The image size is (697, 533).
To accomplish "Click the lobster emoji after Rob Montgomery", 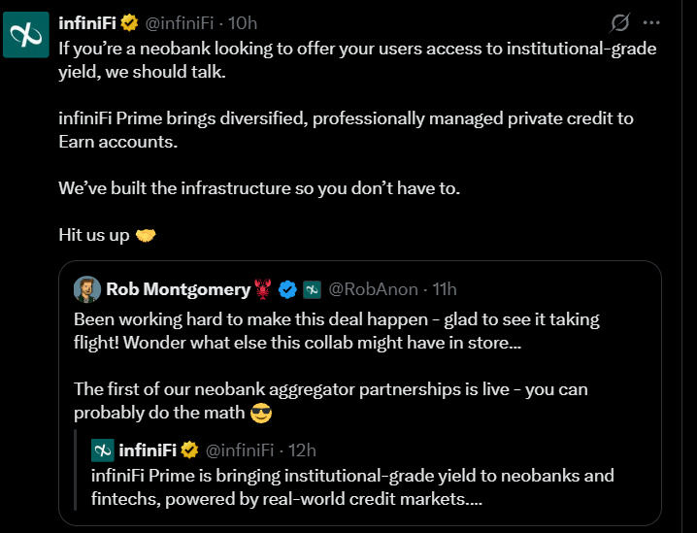I will tap(263, 289).
